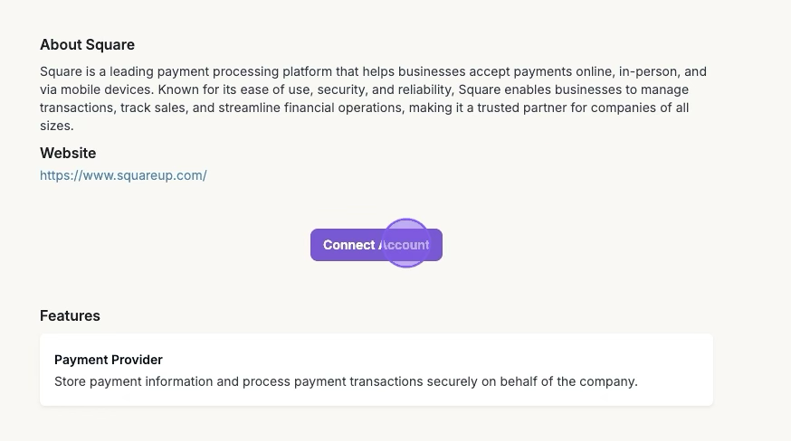Click the word "reliability" in About paragraph
Image resolution: width=791 pixels, height=441 pixels.
[x=423, y=90]
